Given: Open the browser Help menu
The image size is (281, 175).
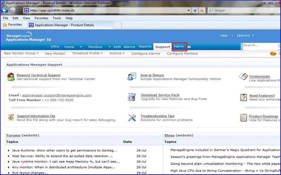Looking at the screenshot, I should click(69, 18).
